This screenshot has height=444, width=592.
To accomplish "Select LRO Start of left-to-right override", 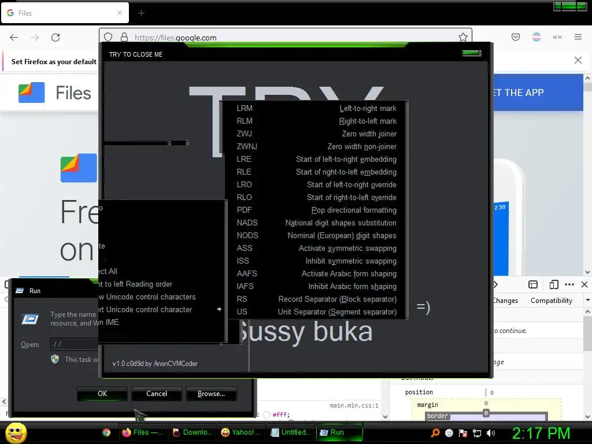I will pos(316,184).
